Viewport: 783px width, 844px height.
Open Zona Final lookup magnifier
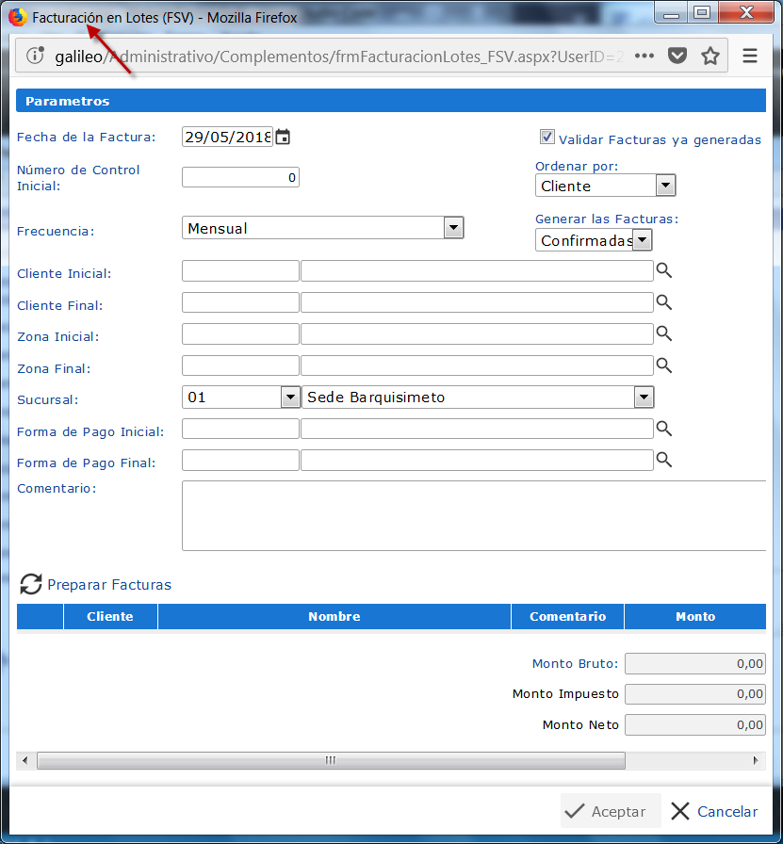click(663, 365)
